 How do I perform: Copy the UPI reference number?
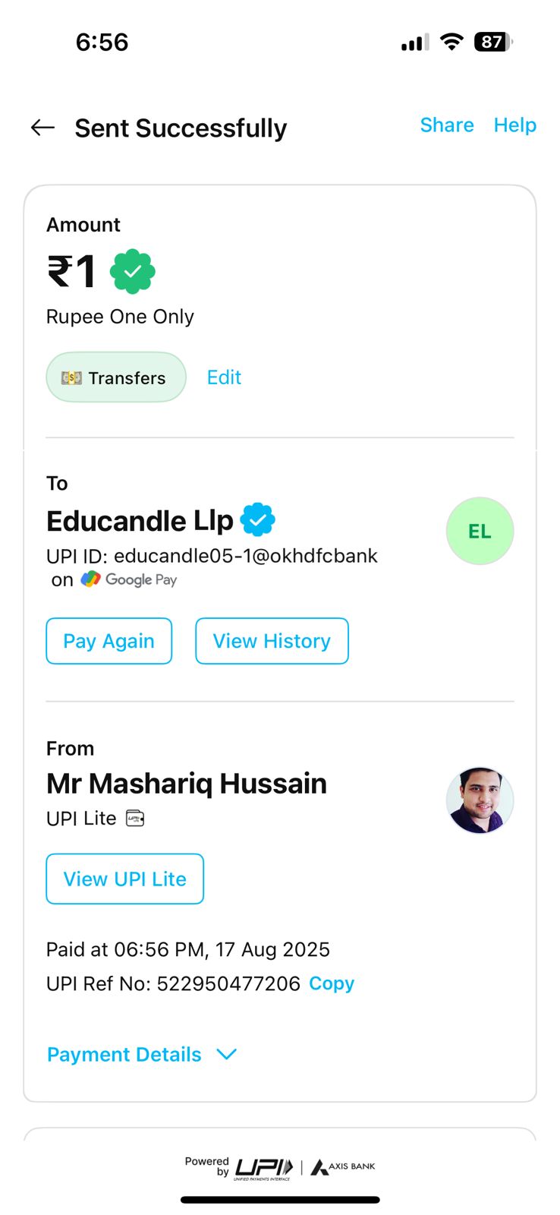pyautogui.click(x=332, y=983)
